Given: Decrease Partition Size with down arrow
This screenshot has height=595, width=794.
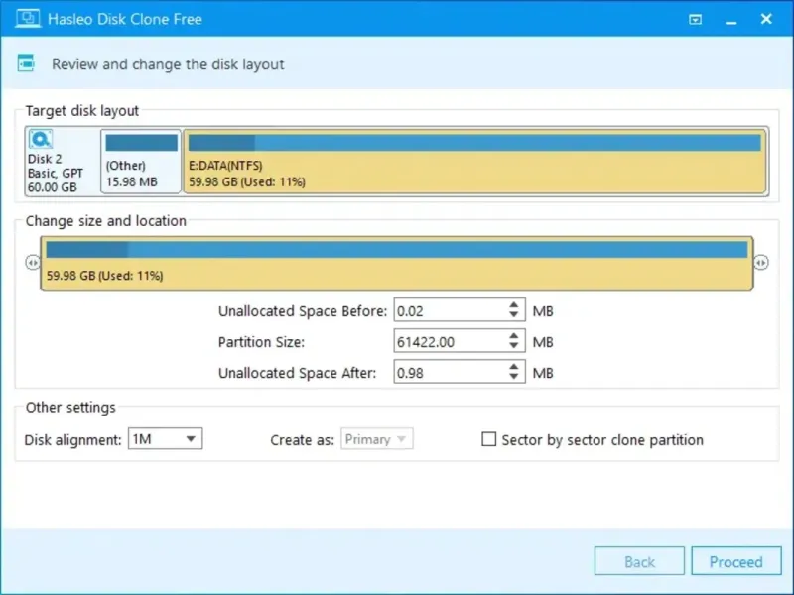Looking at the screenshot, I should (x=514, y=347).
